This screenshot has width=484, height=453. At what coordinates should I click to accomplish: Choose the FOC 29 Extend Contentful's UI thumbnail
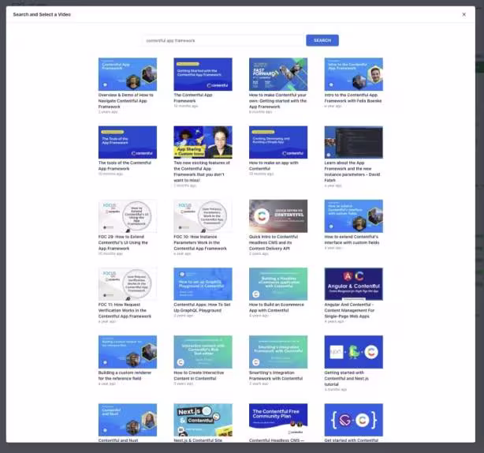128,216
